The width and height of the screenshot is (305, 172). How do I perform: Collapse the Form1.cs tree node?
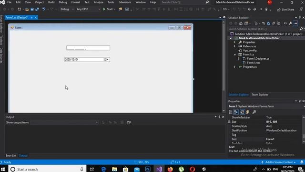pyautogui.click(x=235, y=54)
